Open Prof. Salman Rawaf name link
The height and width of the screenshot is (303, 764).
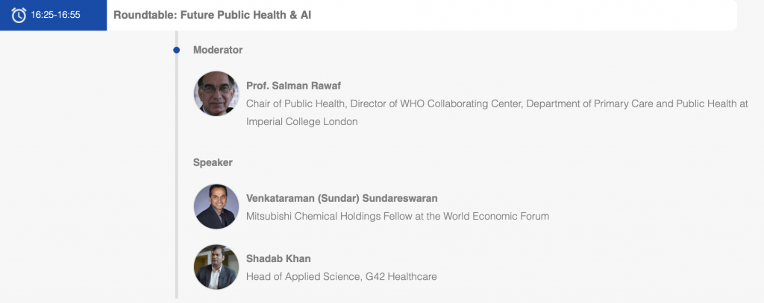click(x=293, y=86)
